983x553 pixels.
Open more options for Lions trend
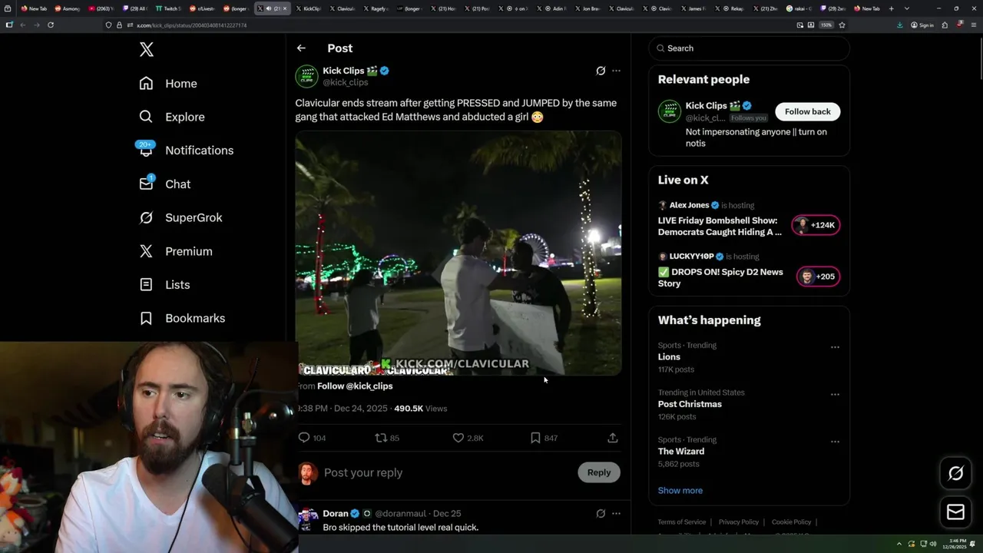tap(835, 347)
